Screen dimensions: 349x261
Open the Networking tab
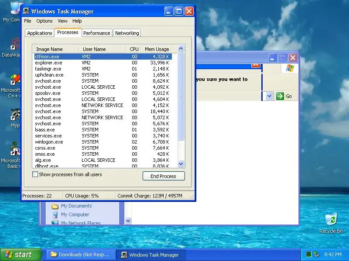[x=127, y=33]
